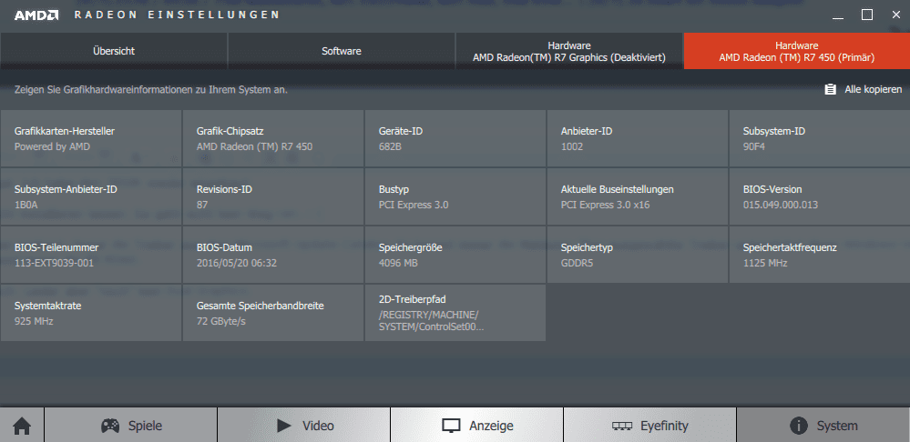Click the monitor icon for Anzeige
The image size is (910, 442).
[451, 427]
